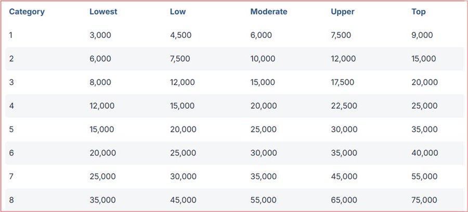Select the 22,500 cell in category 4
The width and height of the screenshot is (468, 212).
(x=343, y=105)
